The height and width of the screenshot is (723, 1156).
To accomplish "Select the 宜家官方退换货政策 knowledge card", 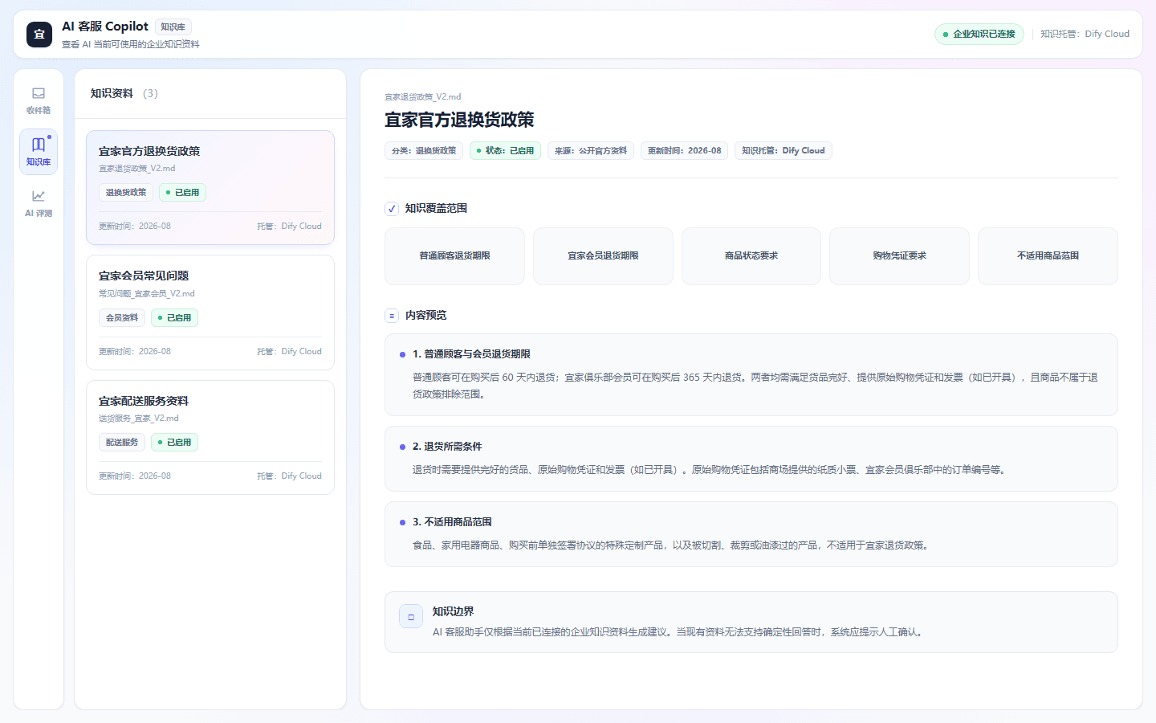I will point(210,187).
